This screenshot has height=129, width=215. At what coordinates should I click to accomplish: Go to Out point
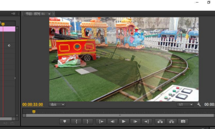pyautogui.click(x=147, y=121)
